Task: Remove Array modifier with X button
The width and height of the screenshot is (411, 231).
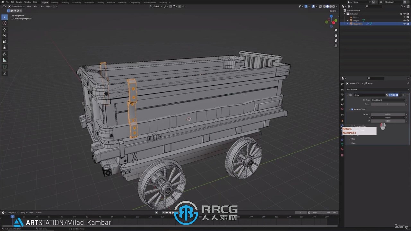Action: [403, 95]
